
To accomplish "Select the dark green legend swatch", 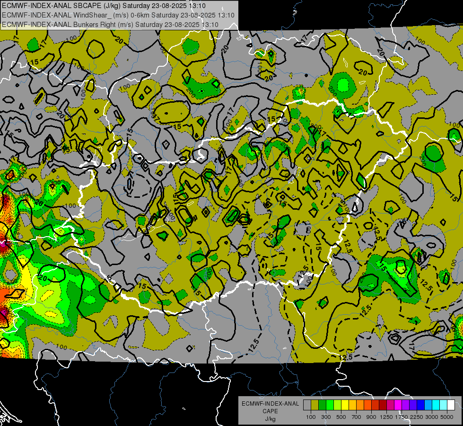I will 323,405.
